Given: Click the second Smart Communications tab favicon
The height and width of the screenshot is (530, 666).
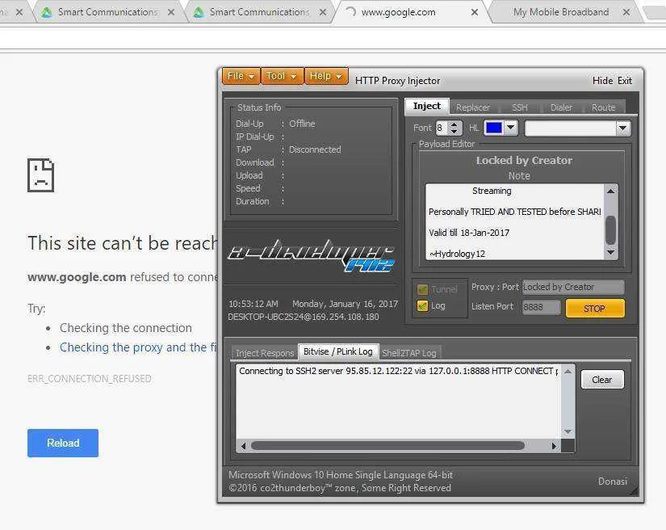Looking at the screenshot, I should point(199,12).
